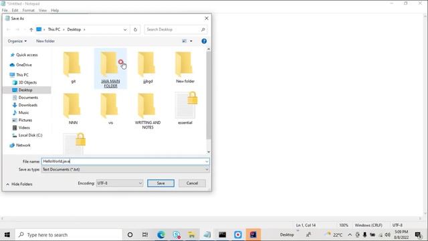The image size is (428, 241).
Task: Select Videos in navigation pane
Action: pyautogui.click(x=21, y=128)
